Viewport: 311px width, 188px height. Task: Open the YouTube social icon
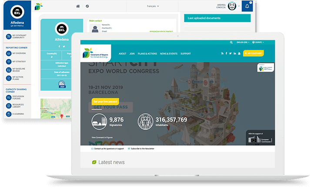point(239,53)
